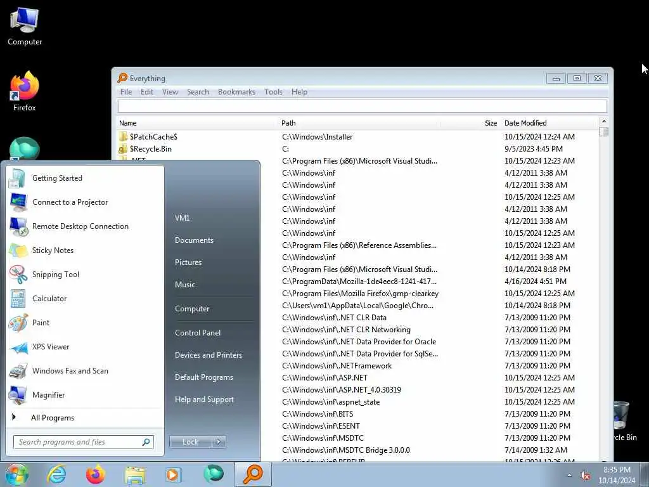Click the Show desktop button

coord(645,474)
